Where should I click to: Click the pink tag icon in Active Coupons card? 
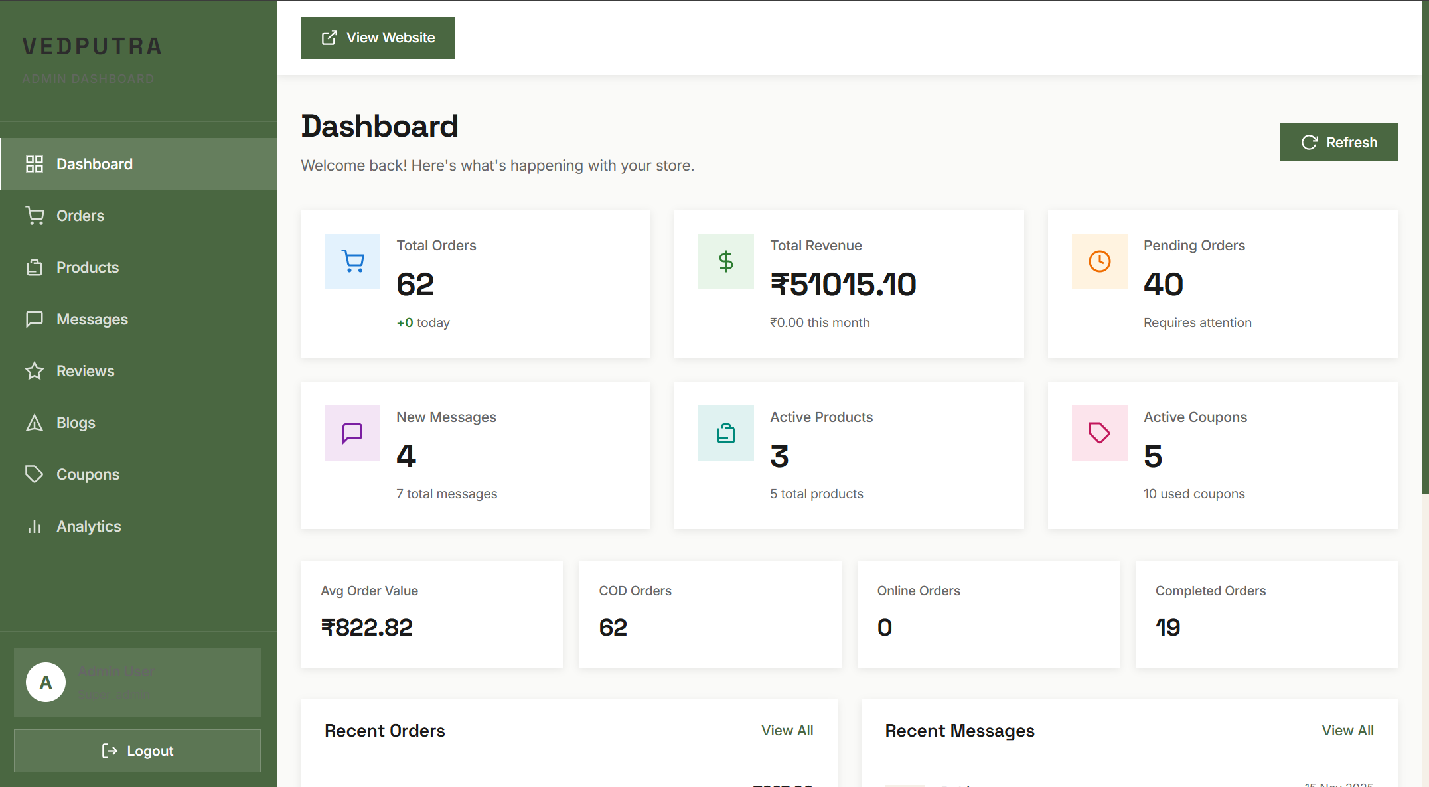click(x=1099, y=433)
